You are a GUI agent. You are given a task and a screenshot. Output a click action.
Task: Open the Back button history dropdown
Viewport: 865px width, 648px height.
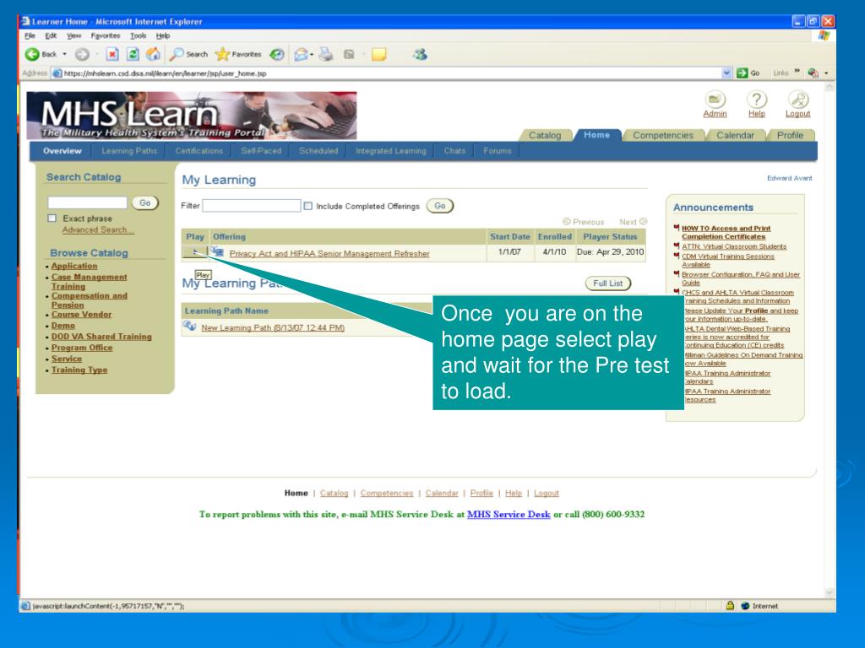[64, 54]
